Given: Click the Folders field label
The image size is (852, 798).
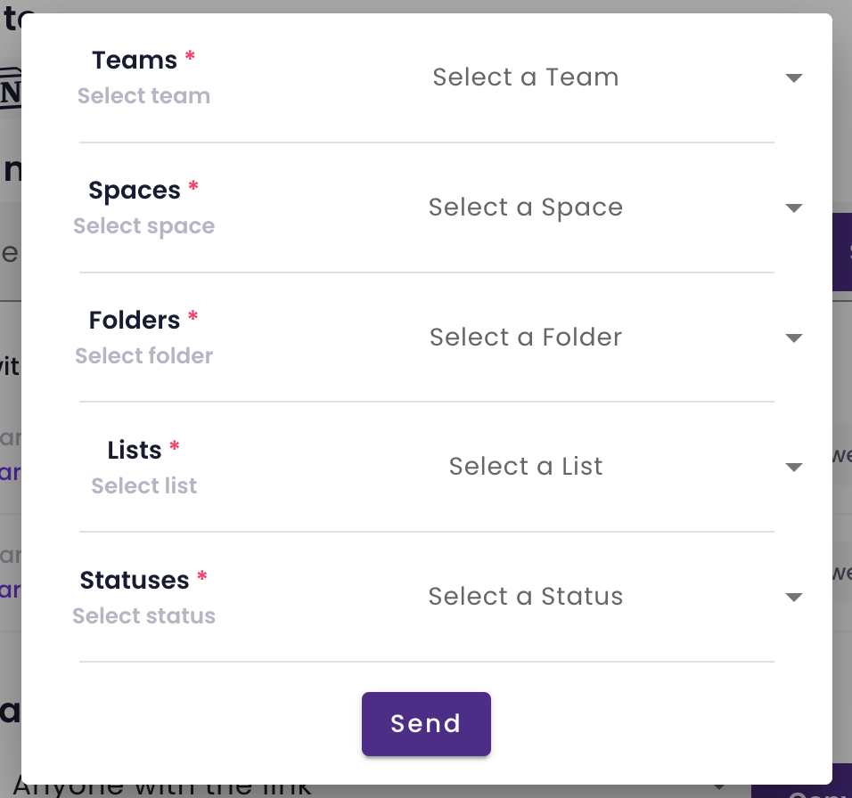Looking at the screenshot, I should click(135, 320).
